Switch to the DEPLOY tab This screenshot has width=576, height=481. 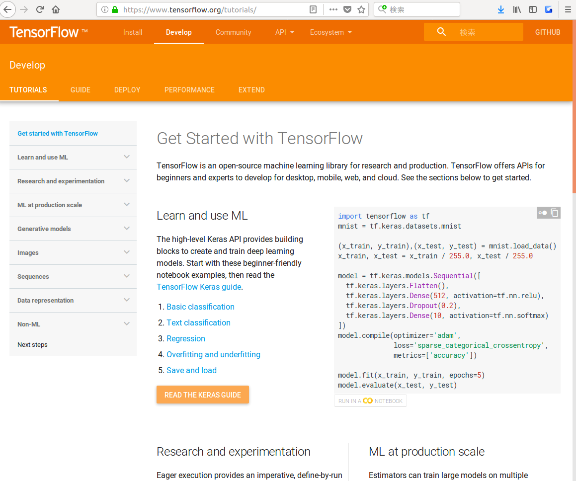tap(127, 90)
